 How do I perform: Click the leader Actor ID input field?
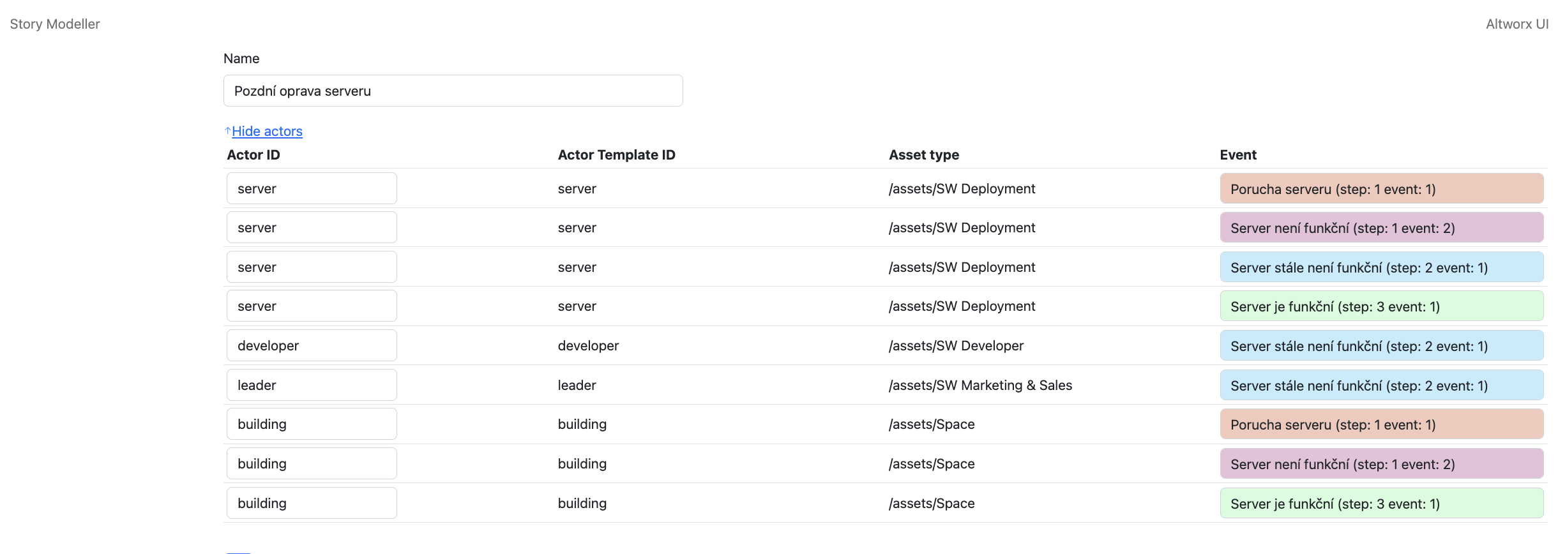coord(312,386)
